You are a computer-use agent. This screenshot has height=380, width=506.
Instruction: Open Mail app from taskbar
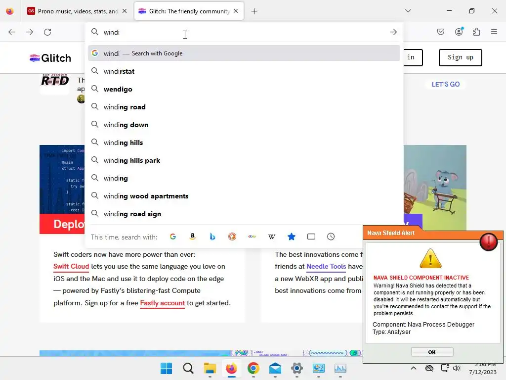point(275,368)
